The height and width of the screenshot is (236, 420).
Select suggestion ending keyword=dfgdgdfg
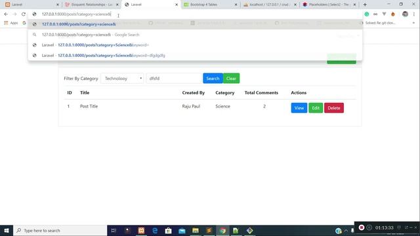(x=195, y=55)
